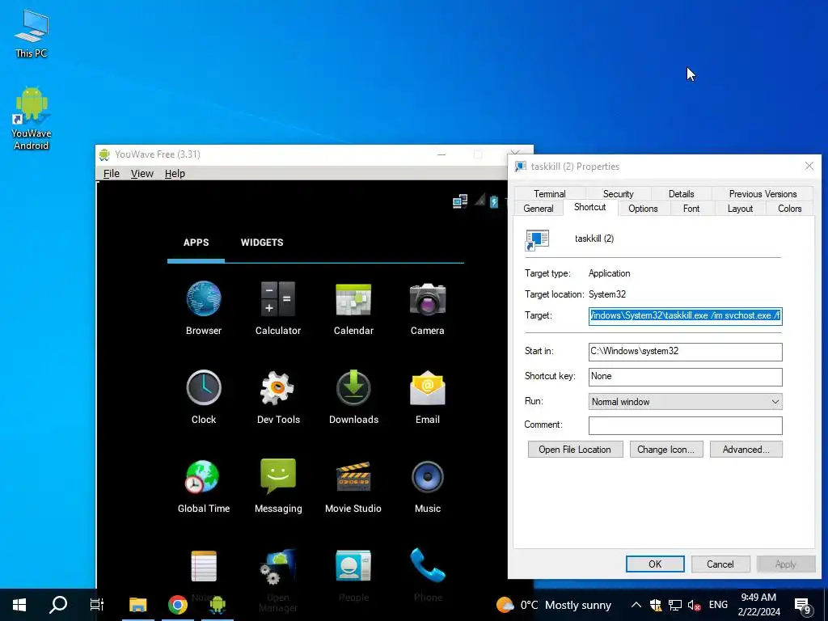Switch to the Options tab

pyautogui.click(x=643, y=209)
